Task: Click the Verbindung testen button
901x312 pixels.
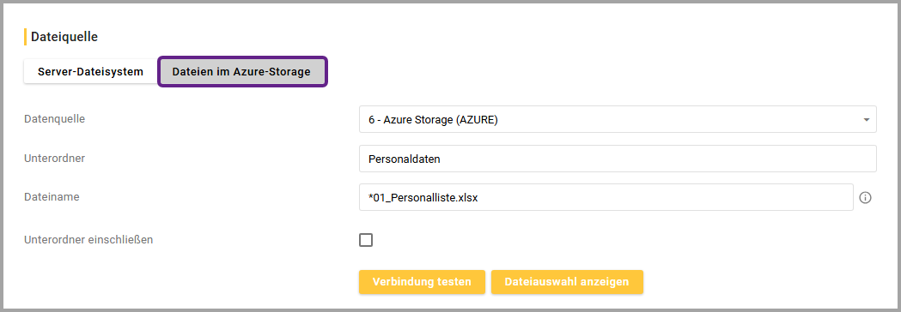Action: point(422,282)
